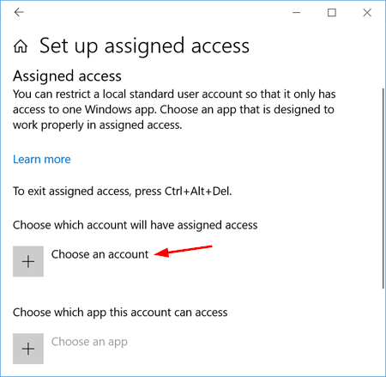The height and width of the screenshot is (377, 386).
Task: Add an account with the plus icon
Action: pos(28,261)
